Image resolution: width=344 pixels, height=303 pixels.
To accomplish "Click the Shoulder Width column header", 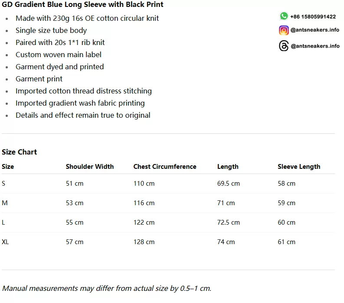I will [90, 167].
